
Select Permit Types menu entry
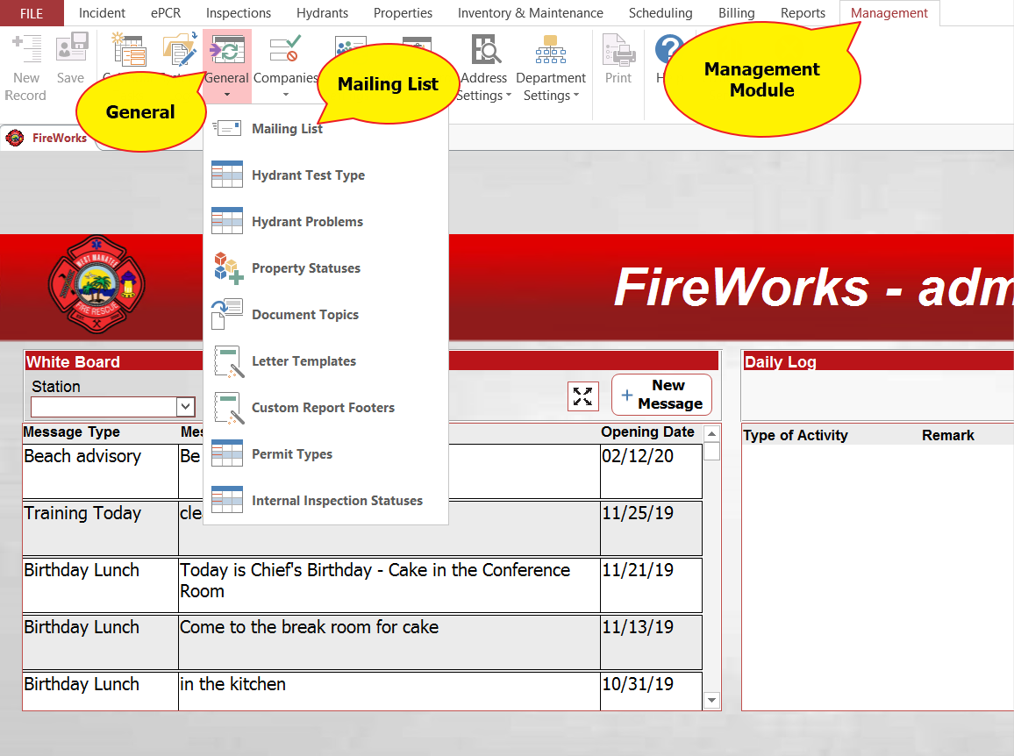pyautogui.click(x=326, y=454)
